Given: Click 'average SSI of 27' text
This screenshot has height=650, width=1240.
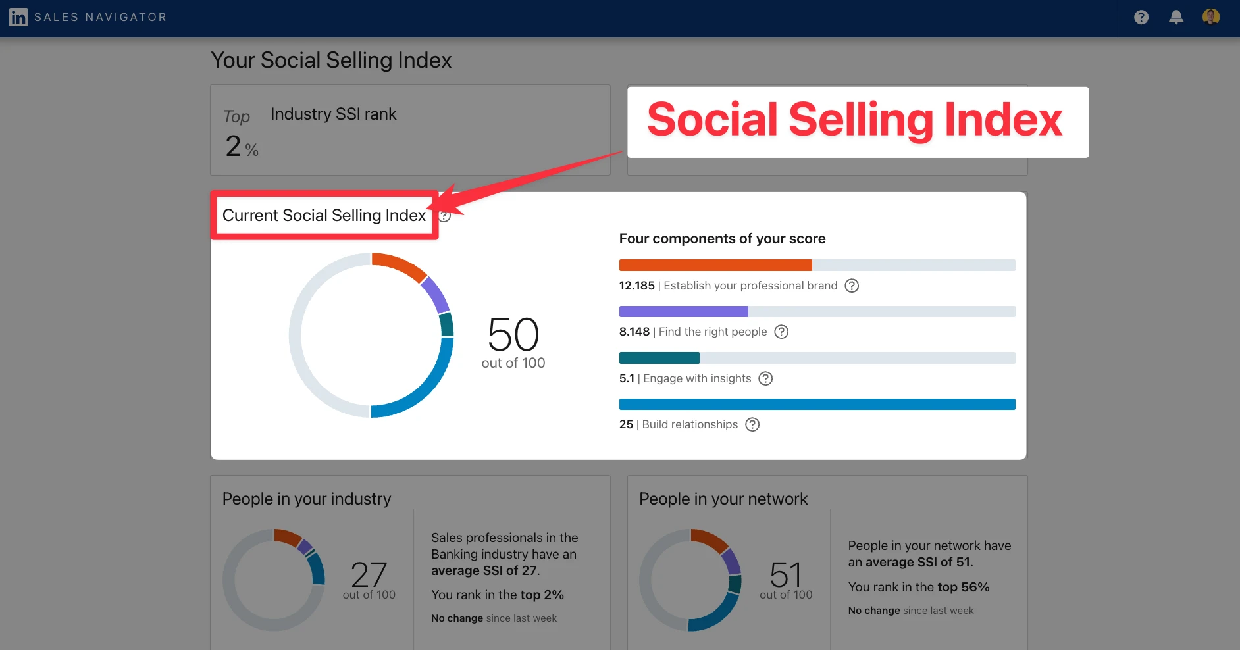Looking at the screenshot, I should click(484, 570).
